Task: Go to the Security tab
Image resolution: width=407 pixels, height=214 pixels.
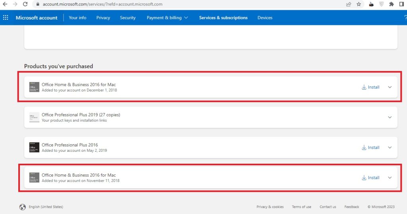Action: (x=128, y=17)
